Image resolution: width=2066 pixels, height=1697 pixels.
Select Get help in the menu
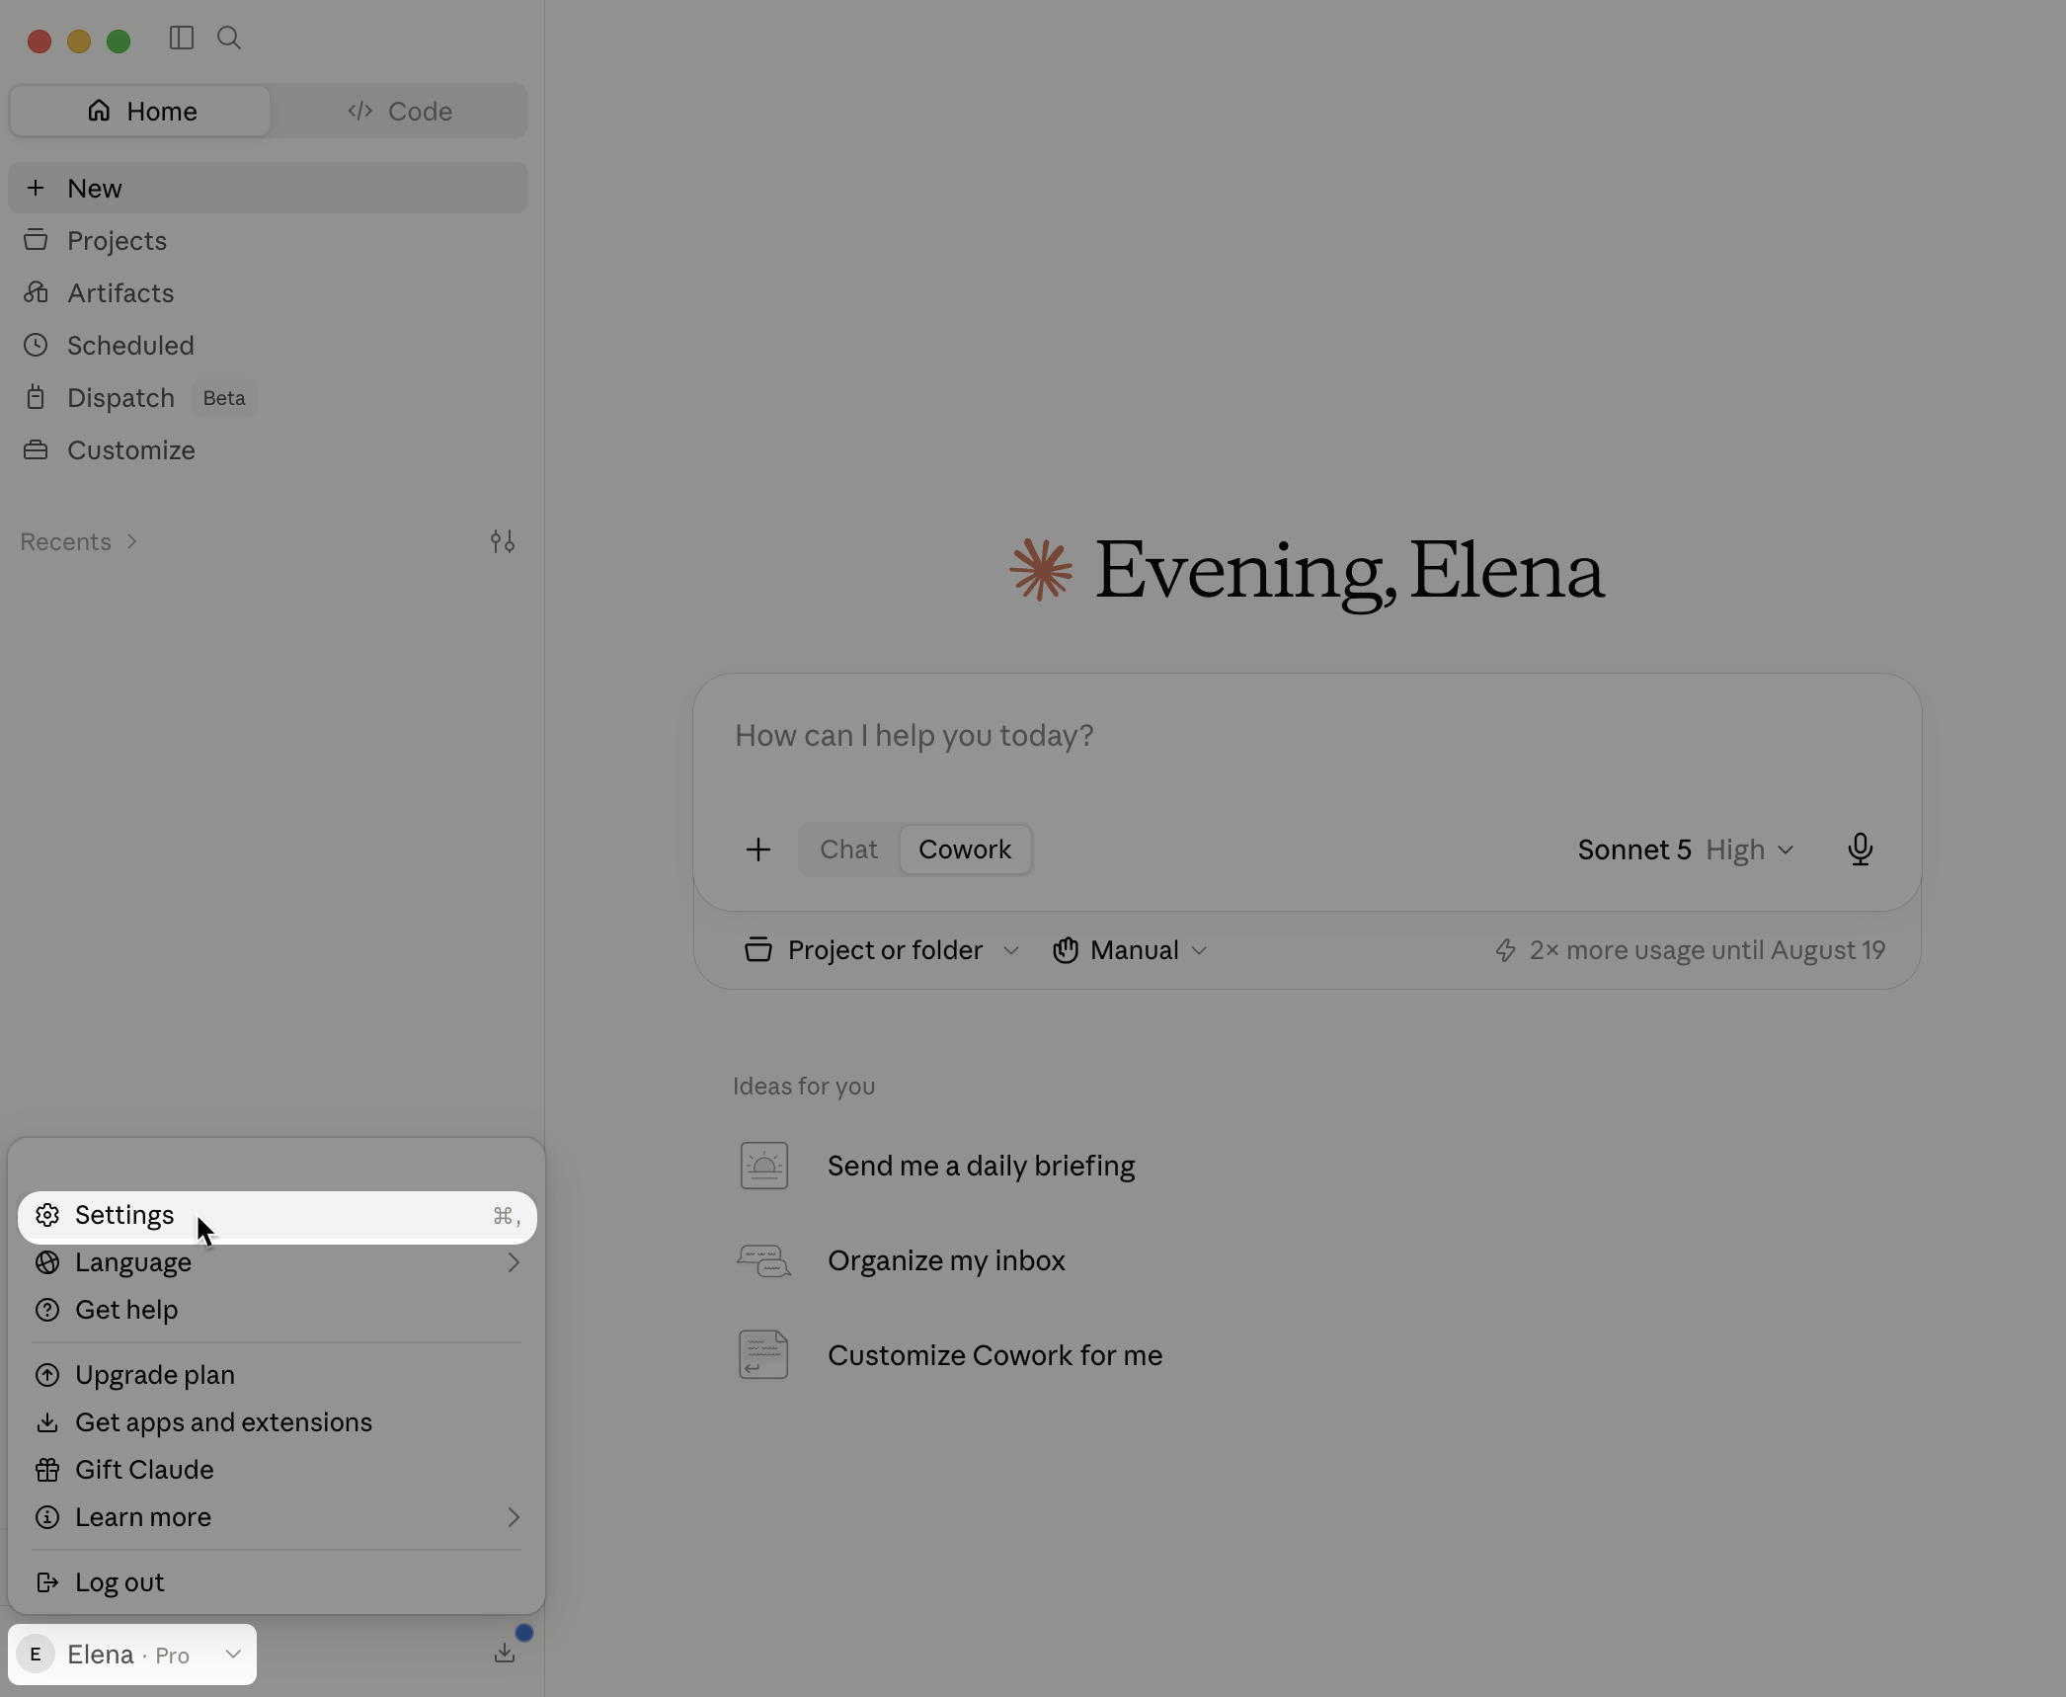pos(278,1310)
